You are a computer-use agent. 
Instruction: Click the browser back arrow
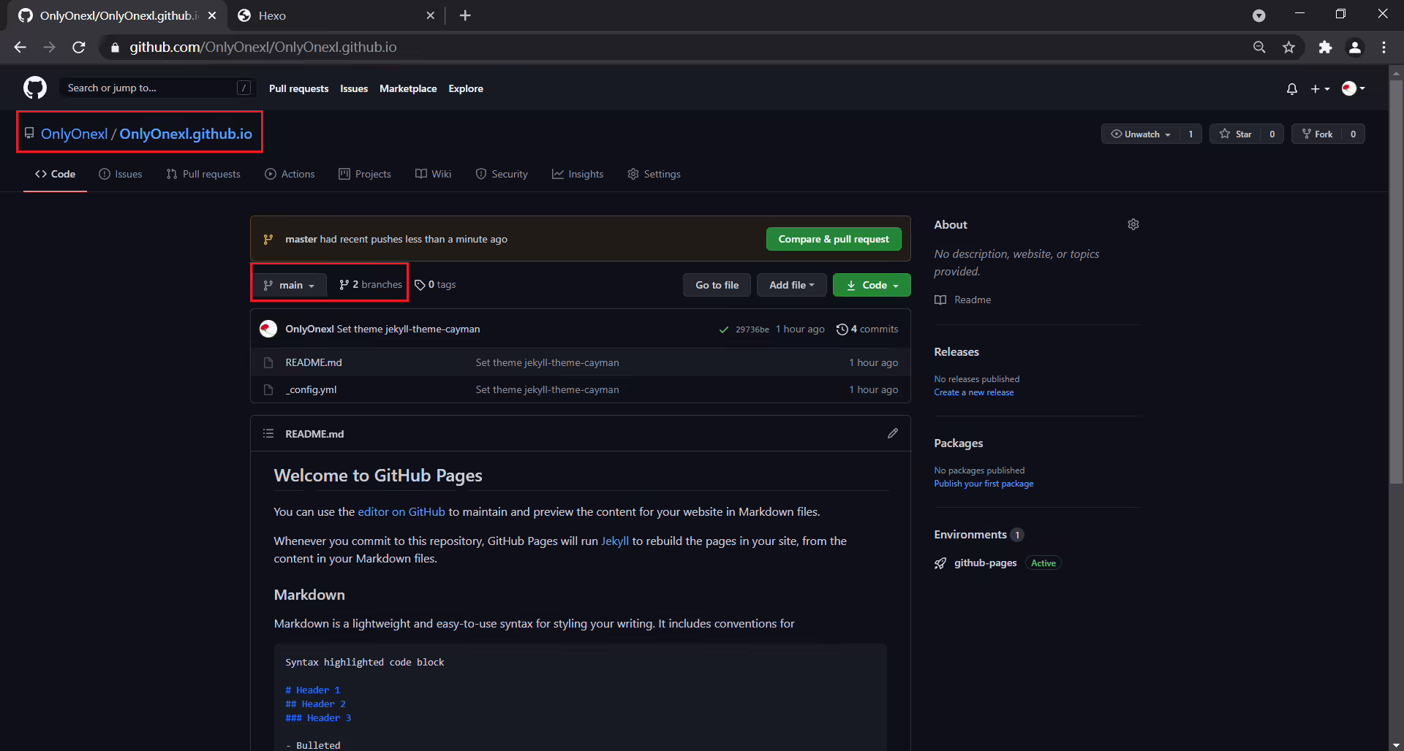tap(20, 47)
